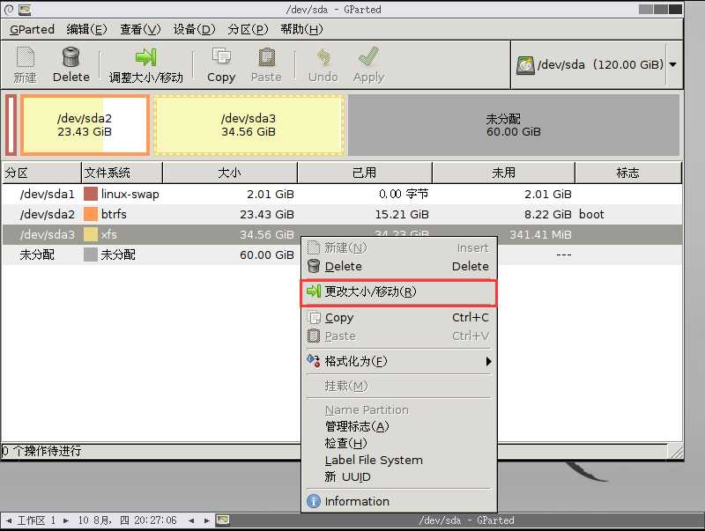Select /dev/sda3 block in disk map
The width and height of the screenshot is (705, 531).
coord(249,125)
